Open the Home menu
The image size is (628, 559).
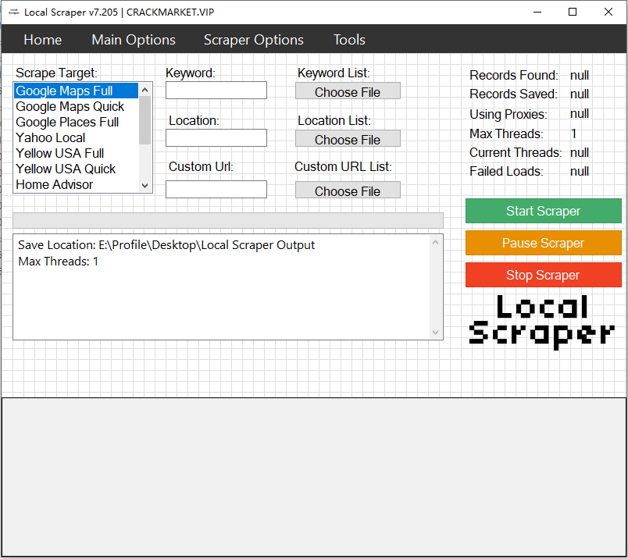point(42,40)
